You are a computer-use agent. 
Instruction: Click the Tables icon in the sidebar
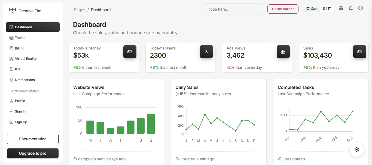click(x=11, y=38)
